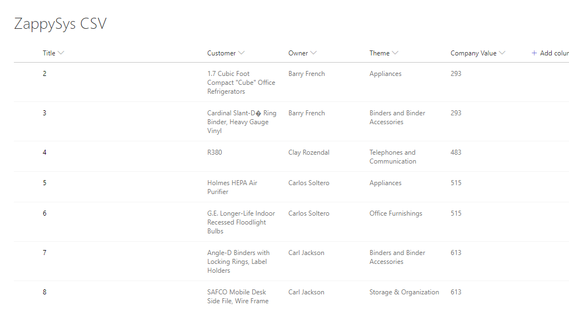569x311 pixels.
Task: Click the ZappySys CSV list title
Action: 60,24
